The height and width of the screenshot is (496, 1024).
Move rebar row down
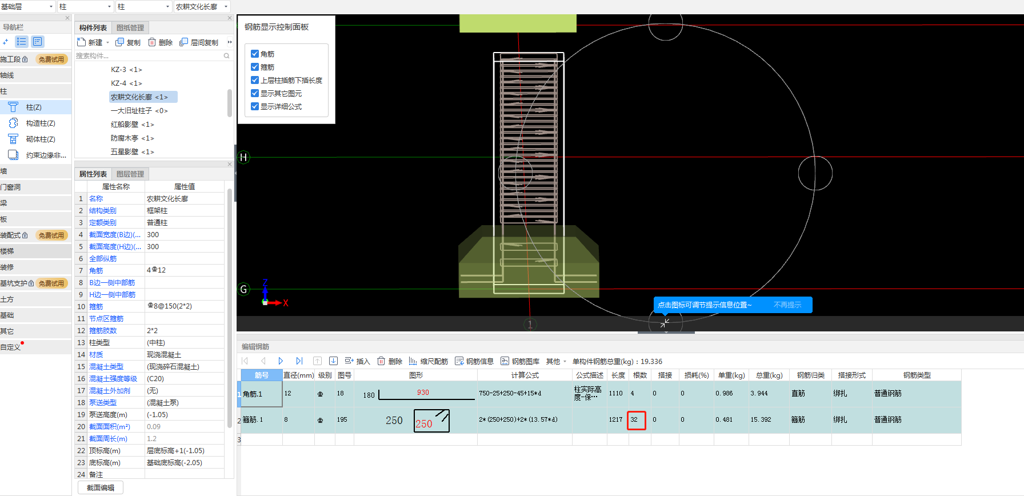click(333, 361)
